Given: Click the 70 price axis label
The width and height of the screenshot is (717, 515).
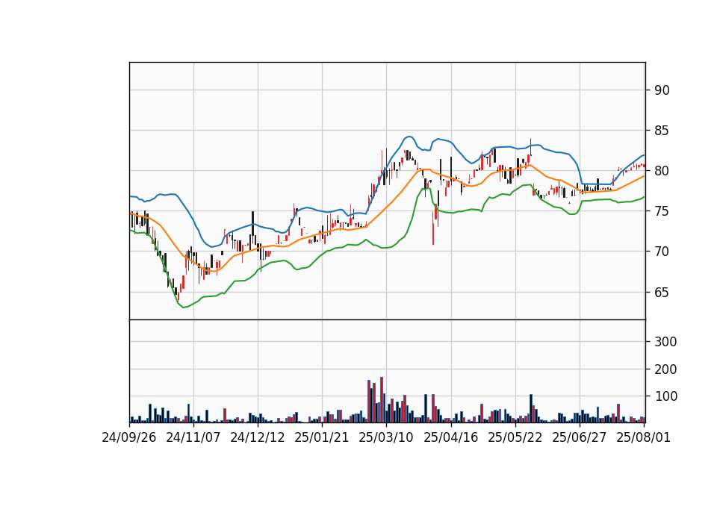Looking at the screenshot, I should point(662,252).
